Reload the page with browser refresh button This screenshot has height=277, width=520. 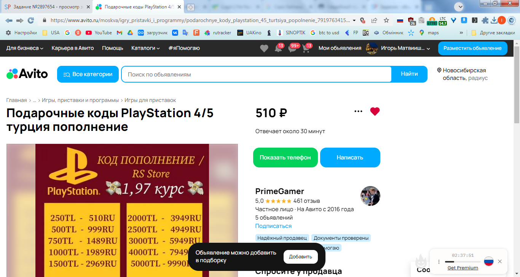(x=31, y=20)
